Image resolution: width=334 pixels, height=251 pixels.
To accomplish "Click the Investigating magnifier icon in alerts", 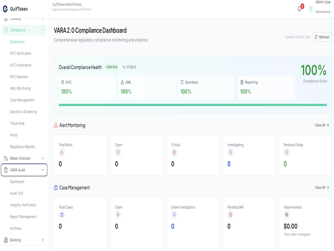I will pos(230,152).
